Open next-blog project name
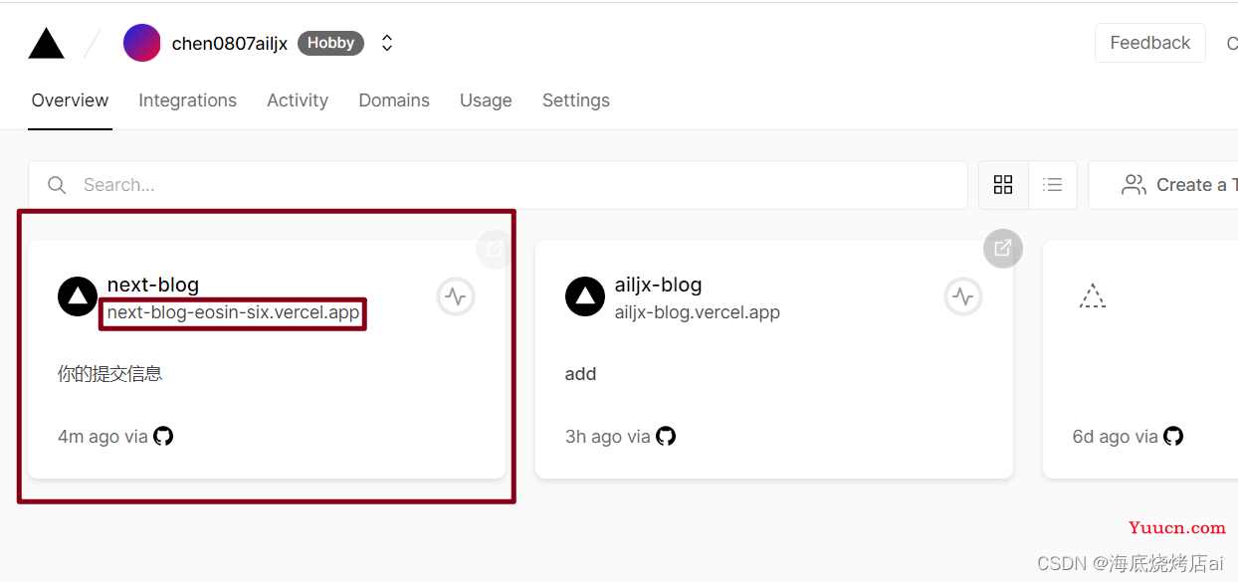1238x582 pixels. click(153, 285)
